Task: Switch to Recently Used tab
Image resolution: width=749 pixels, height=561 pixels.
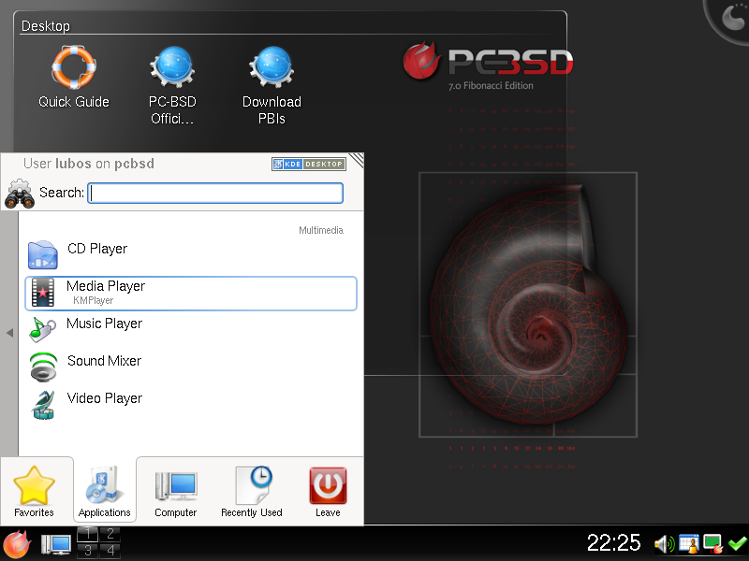Action: [x=252, y=492]
